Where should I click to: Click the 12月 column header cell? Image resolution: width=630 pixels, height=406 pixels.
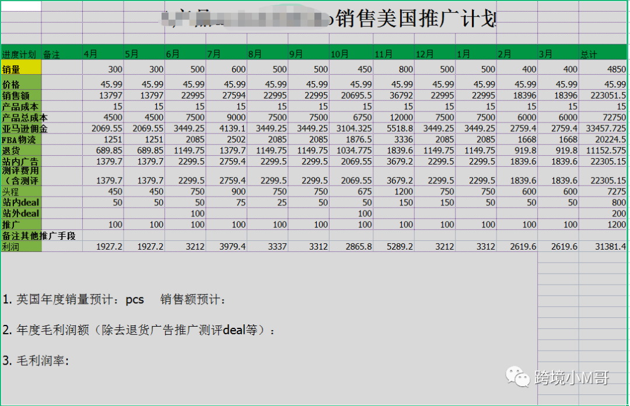coord(425,52)
